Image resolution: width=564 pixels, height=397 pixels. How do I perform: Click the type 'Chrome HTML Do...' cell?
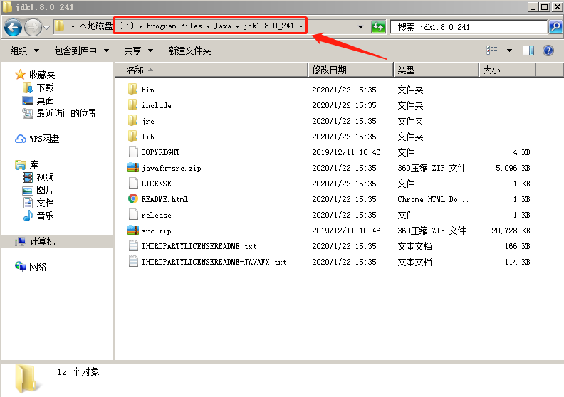[x=433, y=199]
